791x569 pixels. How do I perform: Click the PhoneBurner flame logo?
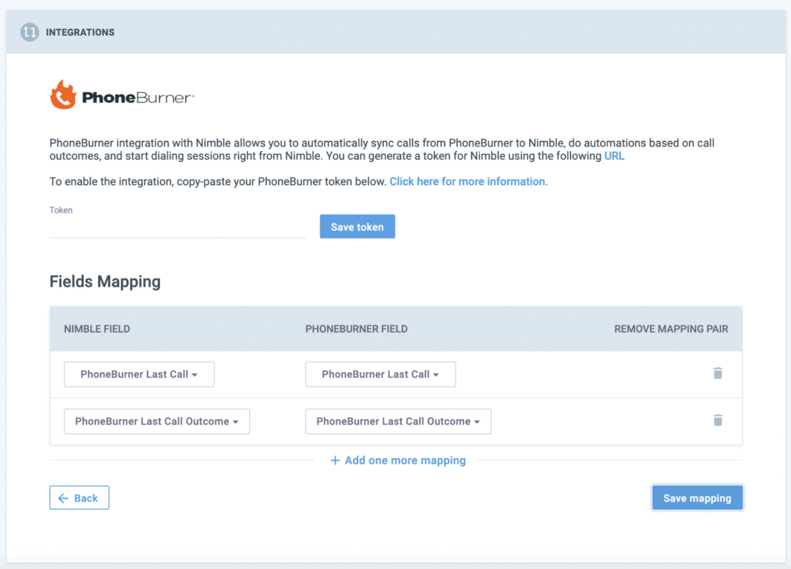[x=63, y=95]
